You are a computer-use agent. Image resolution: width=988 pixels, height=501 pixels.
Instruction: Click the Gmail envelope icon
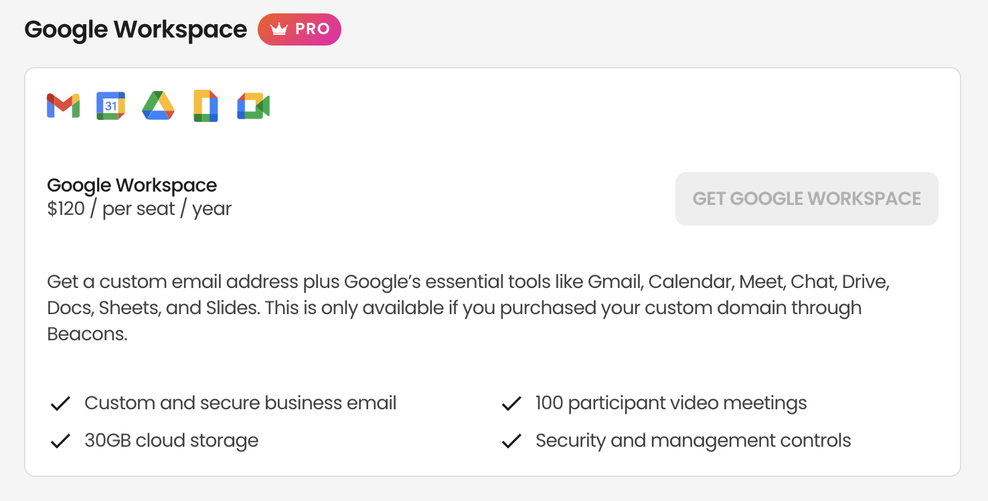64,106
